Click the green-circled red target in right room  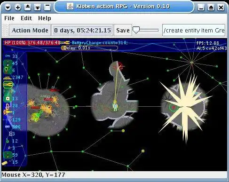[x=174, y=108]
